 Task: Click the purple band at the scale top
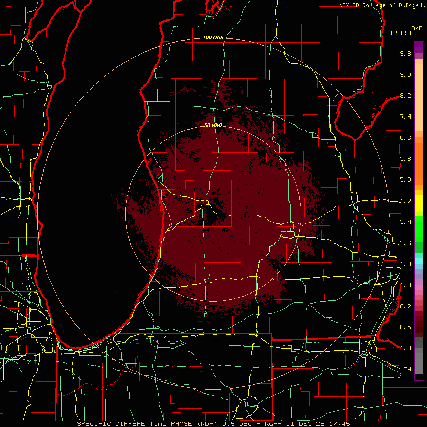[x=419, y=47]
